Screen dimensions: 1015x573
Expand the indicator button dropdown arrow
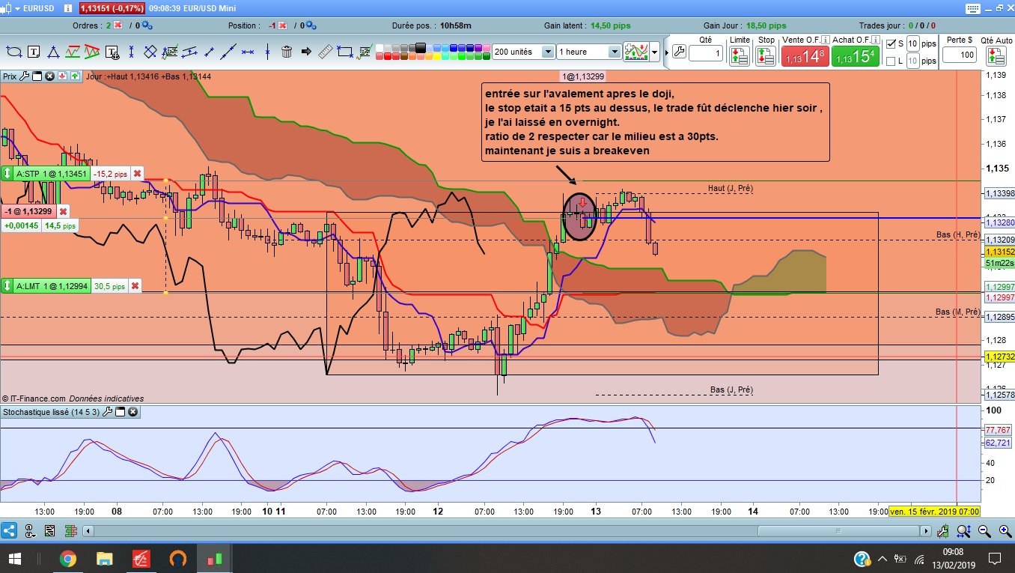click(x=655, y=52)
